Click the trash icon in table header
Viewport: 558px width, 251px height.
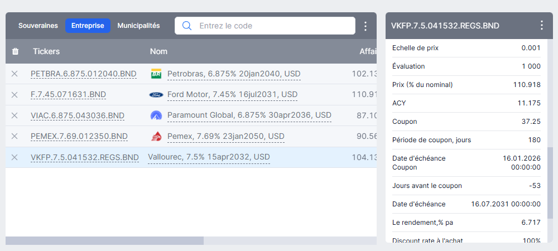[15, 51]
